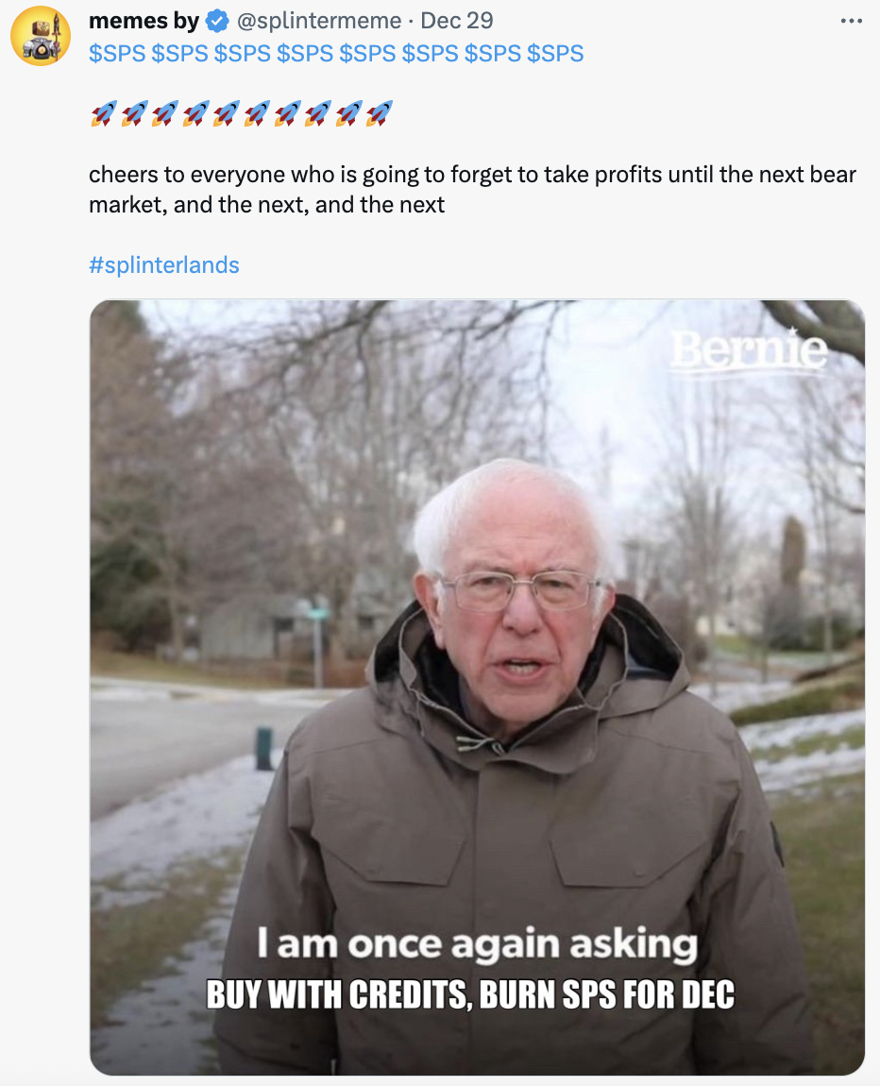
Task: Click the second $SPS cashtag
Action: tap(179, 54)
